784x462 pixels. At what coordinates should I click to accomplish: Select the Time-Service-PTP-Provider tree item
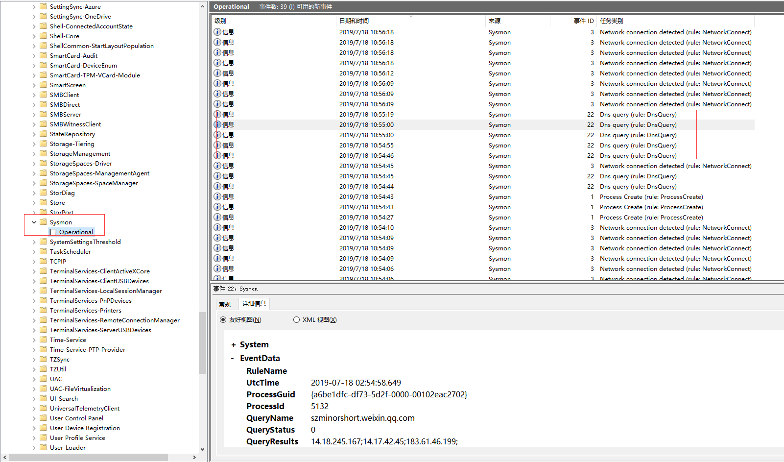point(88,349)
